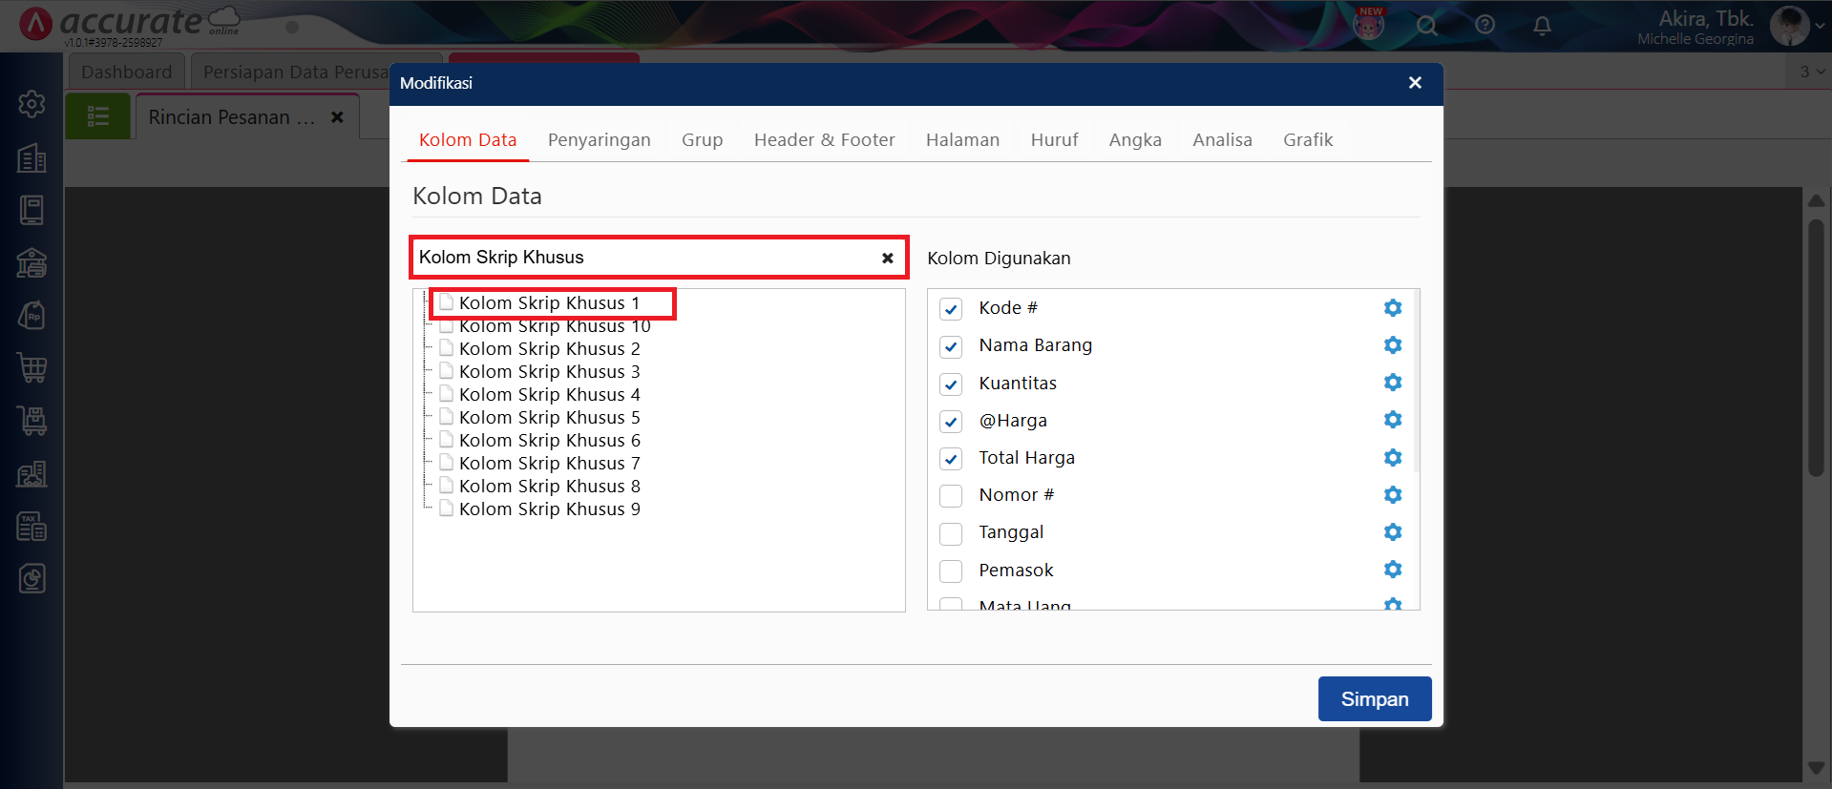Switch to the Header & Footer tab
The height and width of the screenshot is (789, 1832).
click(824, 140)
